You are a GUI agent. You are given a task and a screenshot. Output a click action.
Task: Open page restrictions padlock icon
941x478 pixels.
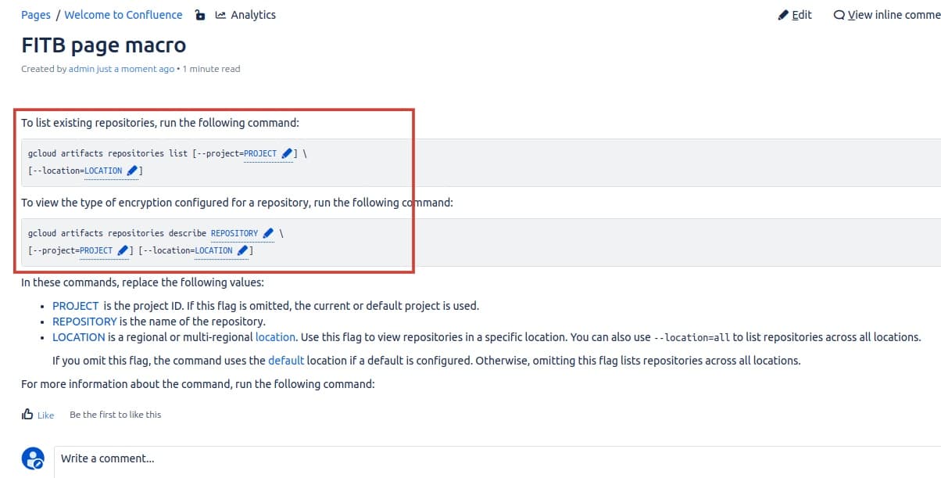click(x=200, y=15)
